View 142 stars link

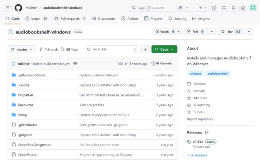197,98
